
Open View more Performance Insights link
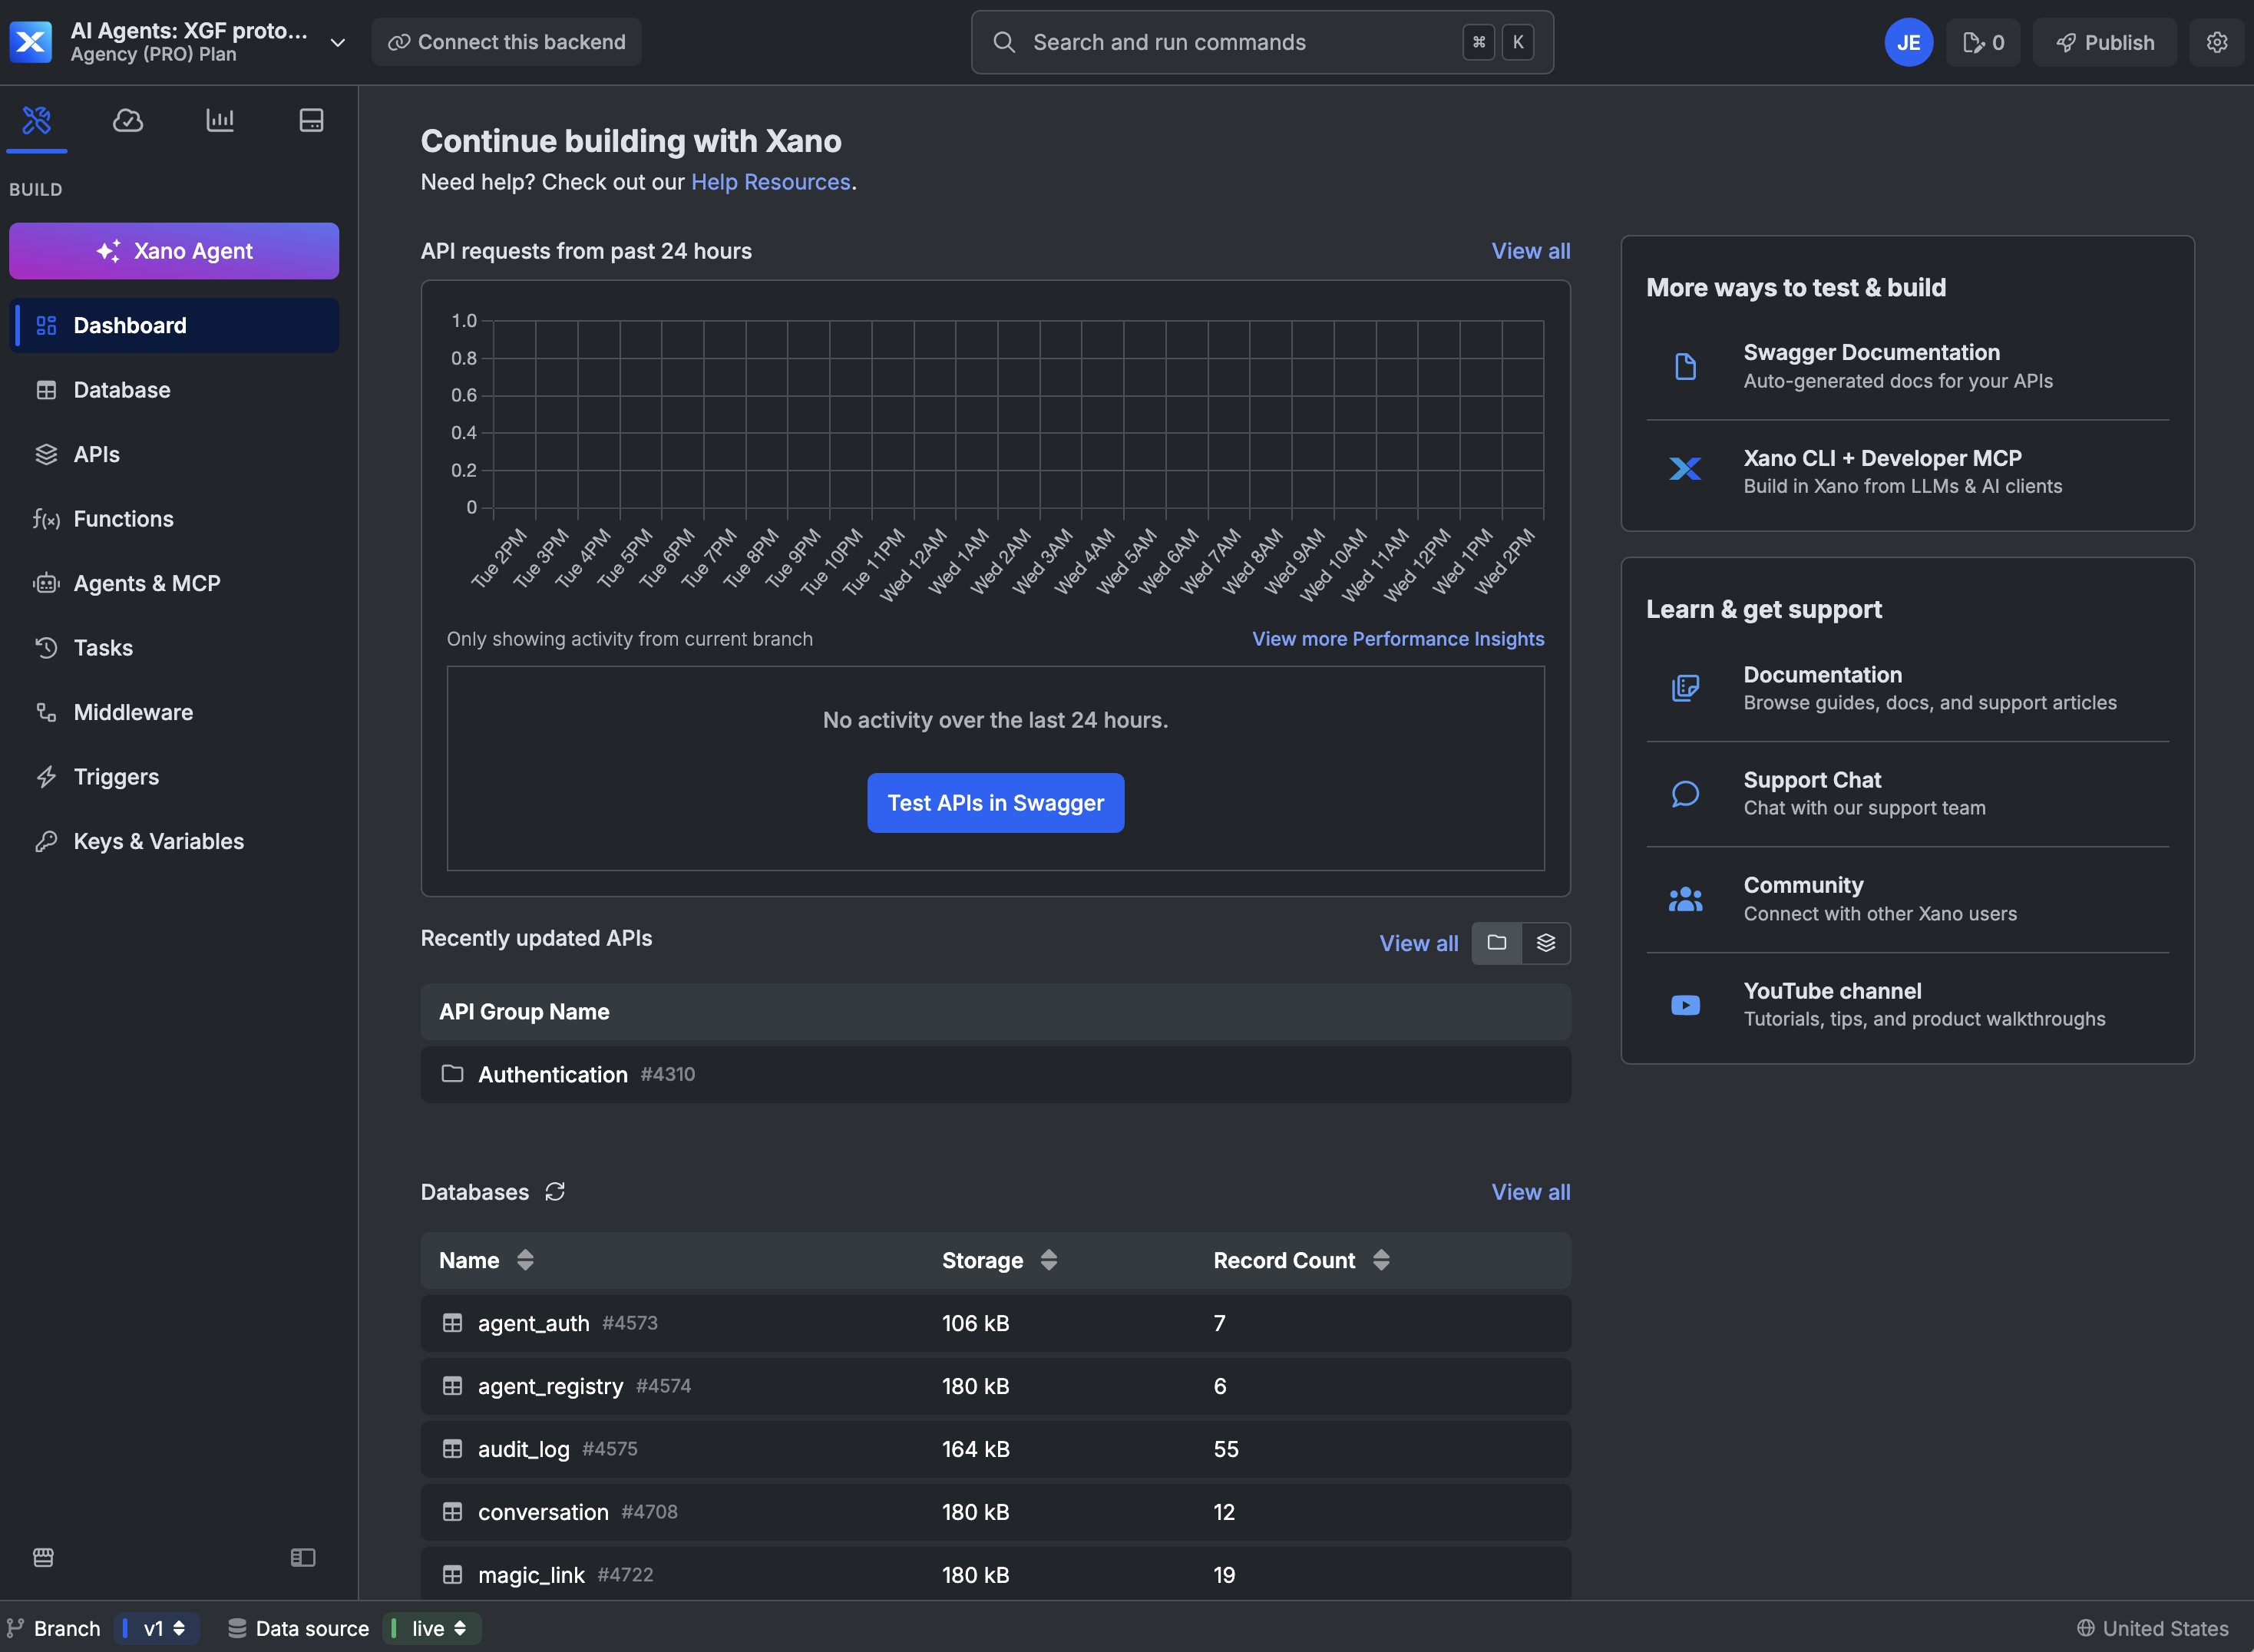[x=1398, y=639]
